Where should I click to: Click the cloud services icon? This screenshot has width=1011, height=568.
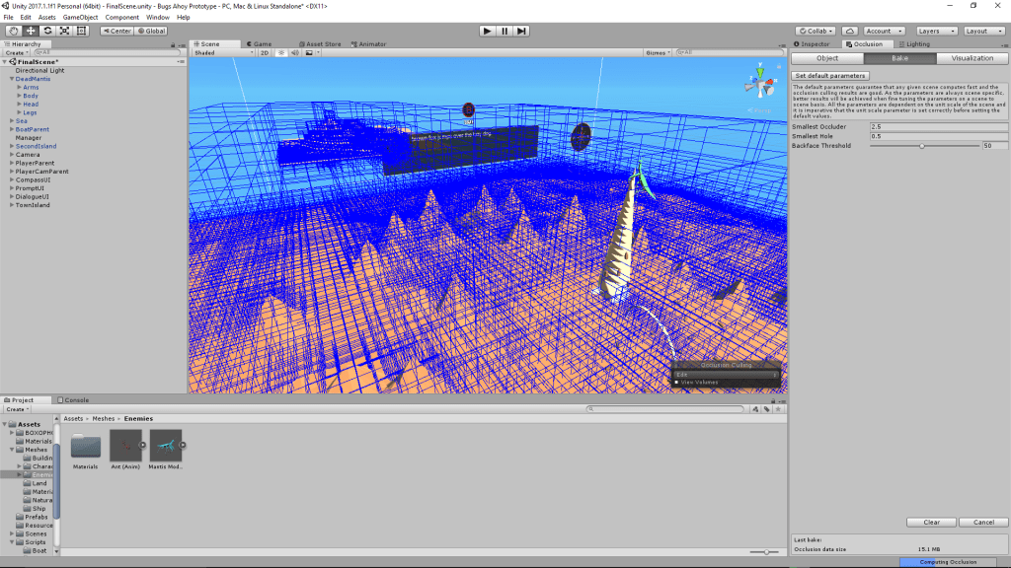848,31
